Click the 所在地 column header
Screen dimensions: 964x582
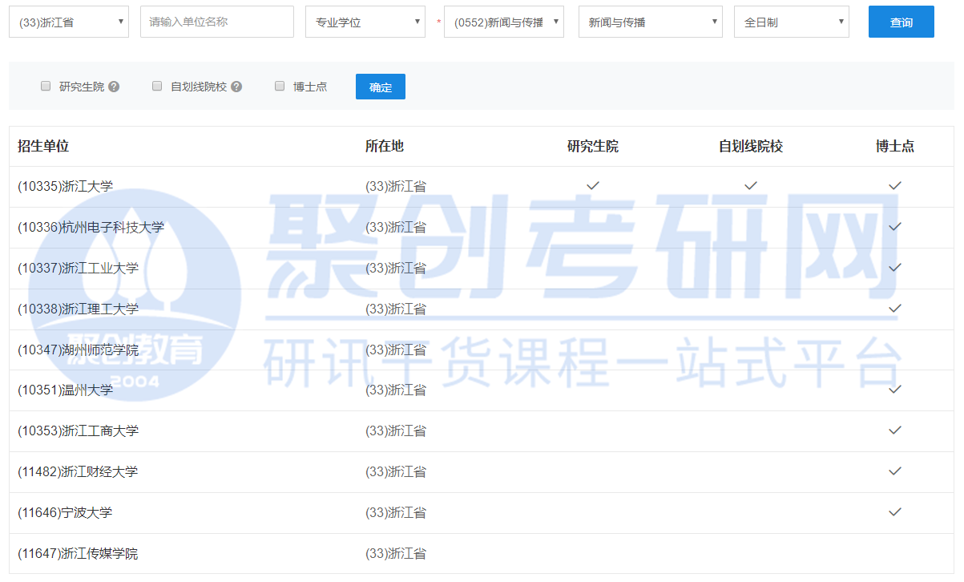385,146
